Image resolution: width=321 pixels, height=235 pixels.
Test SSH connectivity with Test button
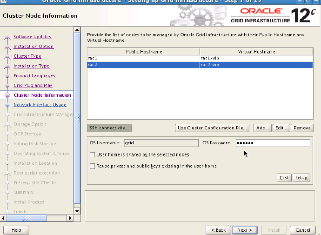[x=284, y=178]
